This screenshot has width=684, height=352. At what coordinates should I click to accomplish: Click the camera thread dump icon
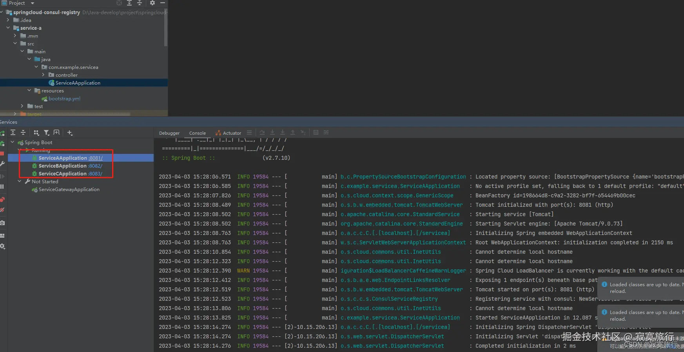tap(2, 223)
